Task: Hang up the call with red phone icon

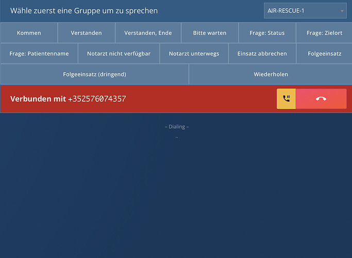Action: click(321, 99)
